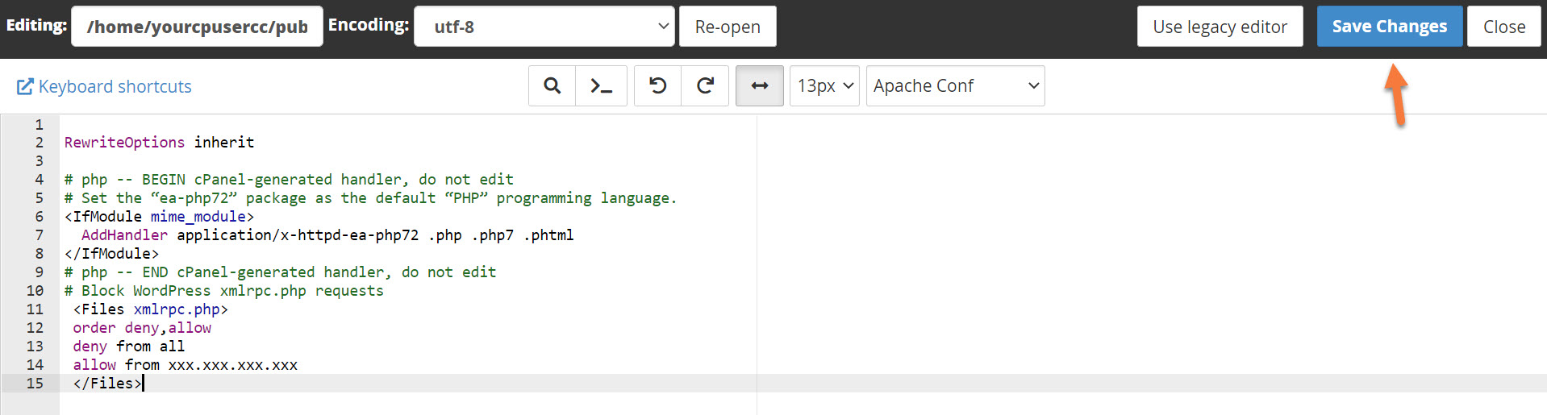Undo the last edit with the undo icon
Image resolution: width=1547 pixels, height=415 pixels.
pyautogui.click(x=657, y=86)
